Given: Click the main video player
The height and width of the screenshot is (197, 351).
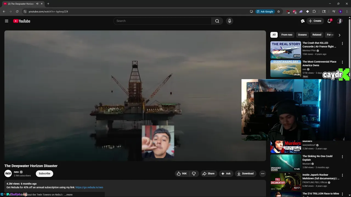Looking at the screenshot, I should coord(135,96).
